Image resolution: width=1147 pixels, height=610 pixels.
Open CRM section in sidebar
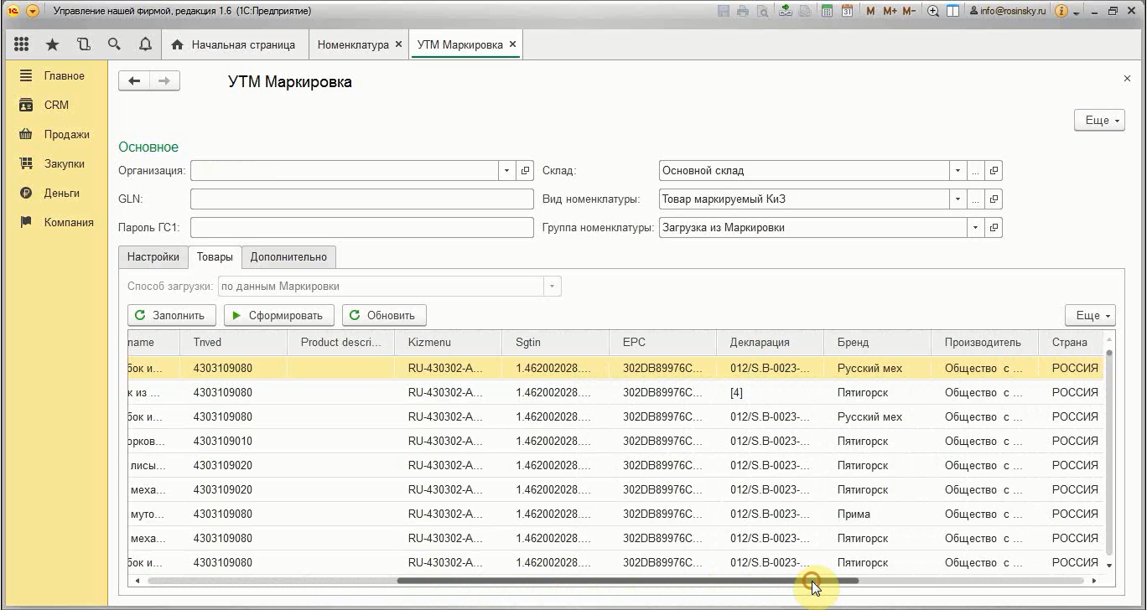pos(55,105)
